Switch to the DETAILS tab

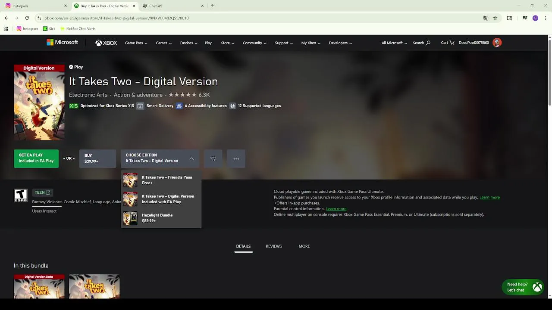click(x=243, y=246)
